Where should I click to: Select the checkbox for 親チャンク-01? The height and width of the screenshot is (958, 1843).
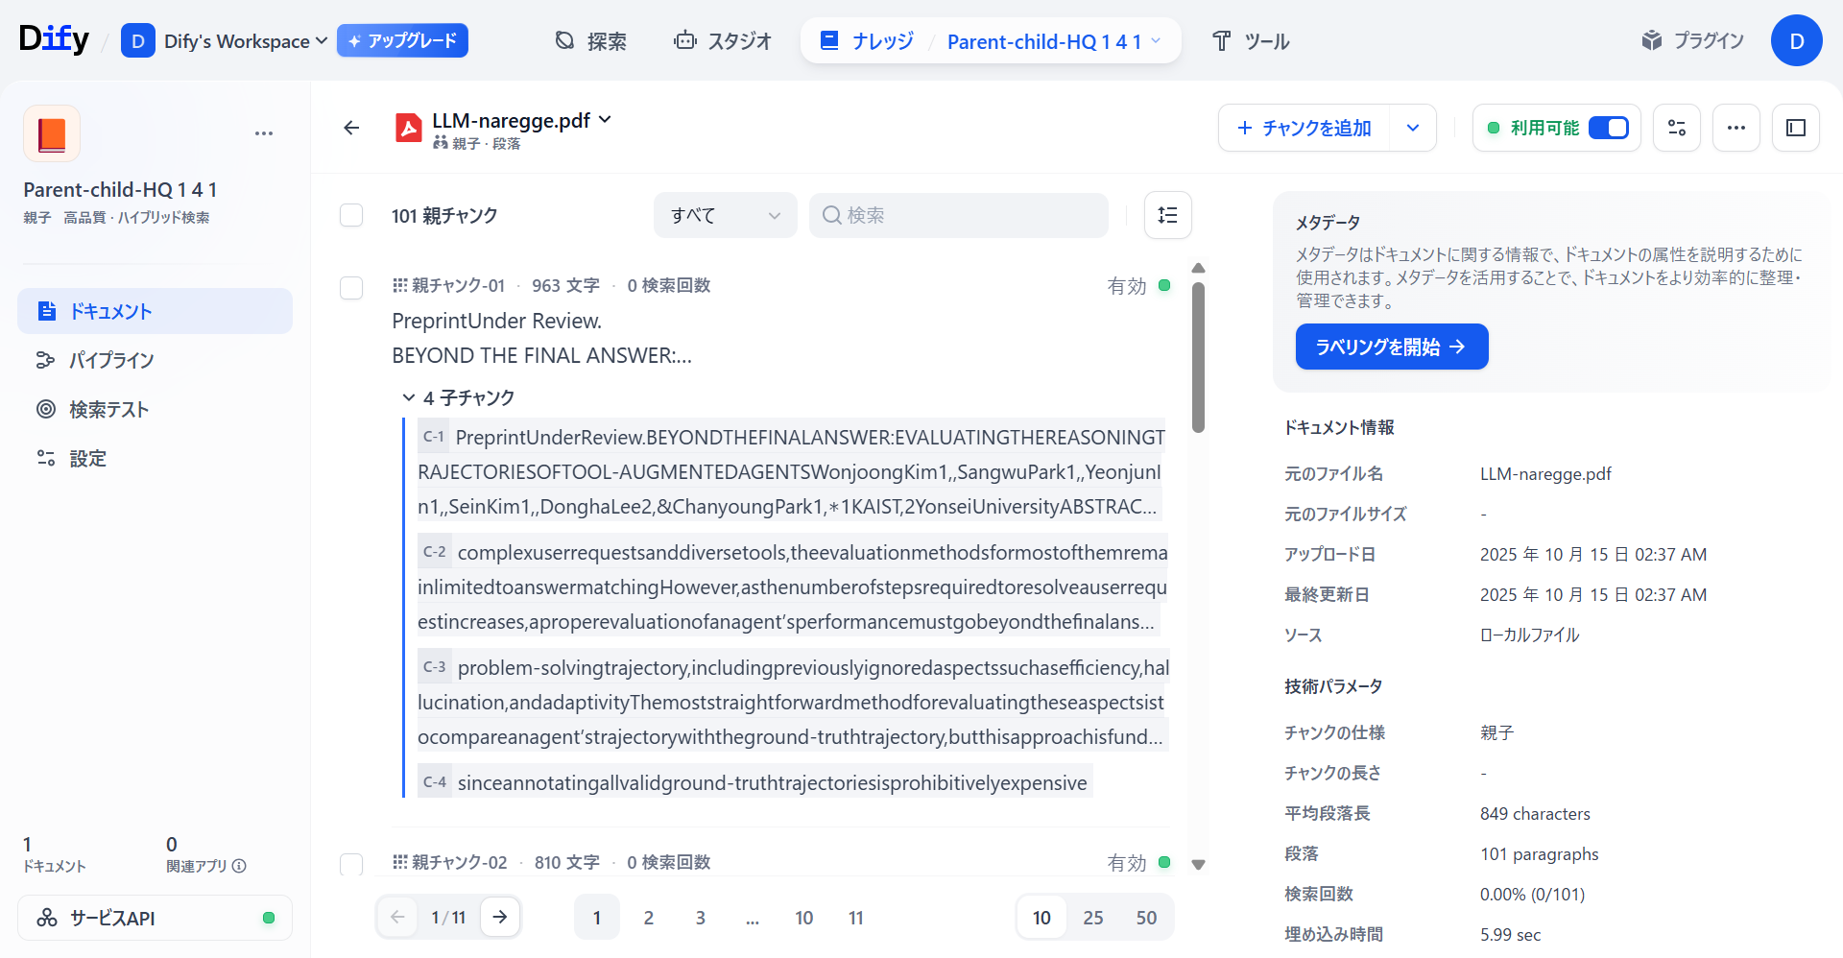pos(351,287)
